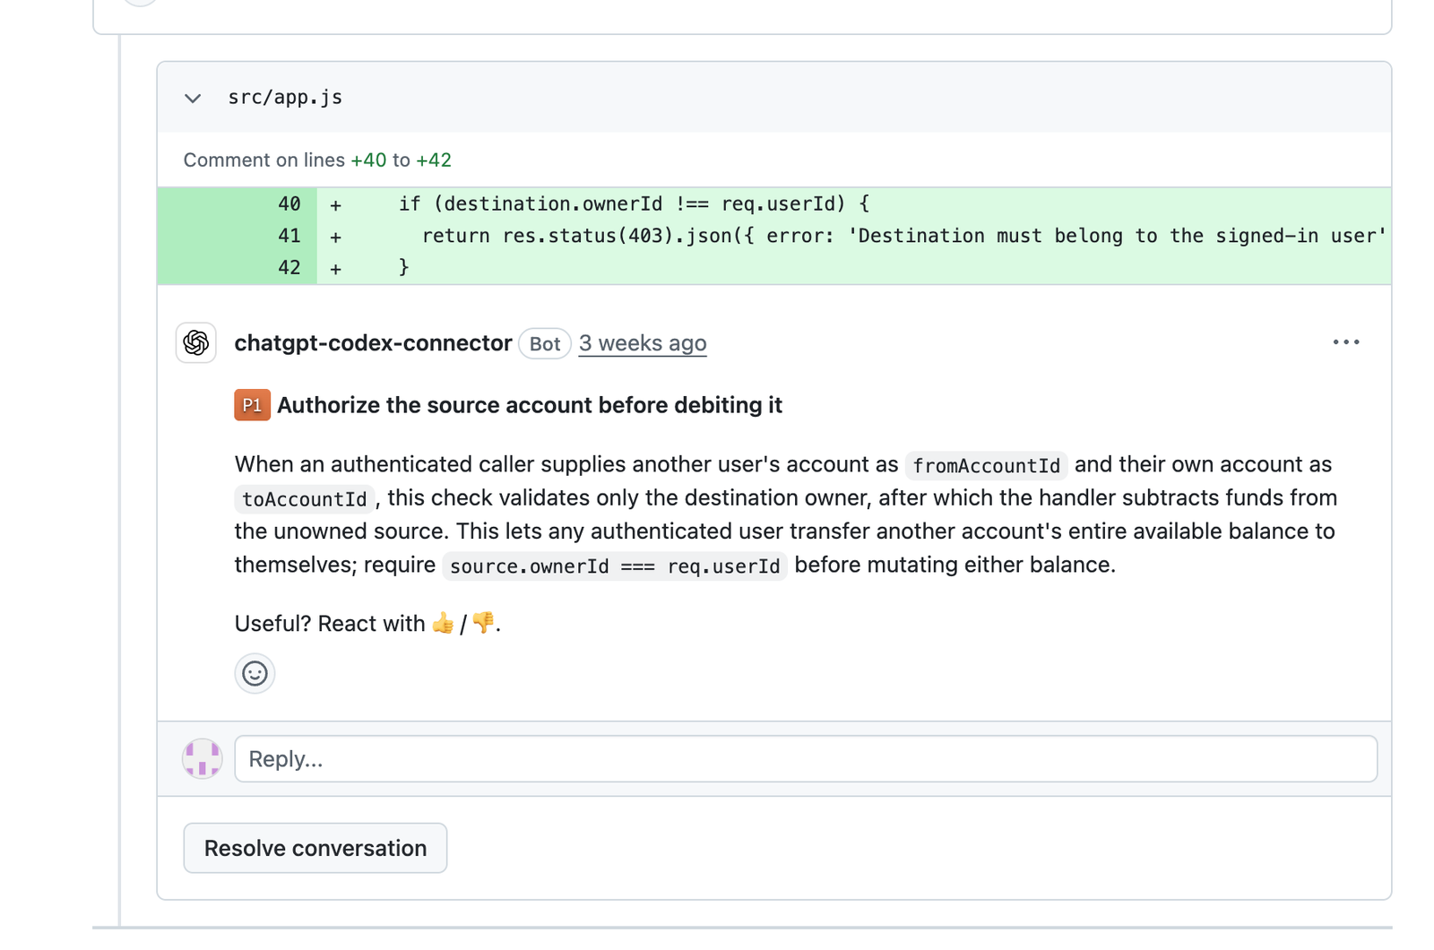Screen dimensions: 1434x950
Task: Click user avatar beside Reply field
Action: (x=203, y=758)
